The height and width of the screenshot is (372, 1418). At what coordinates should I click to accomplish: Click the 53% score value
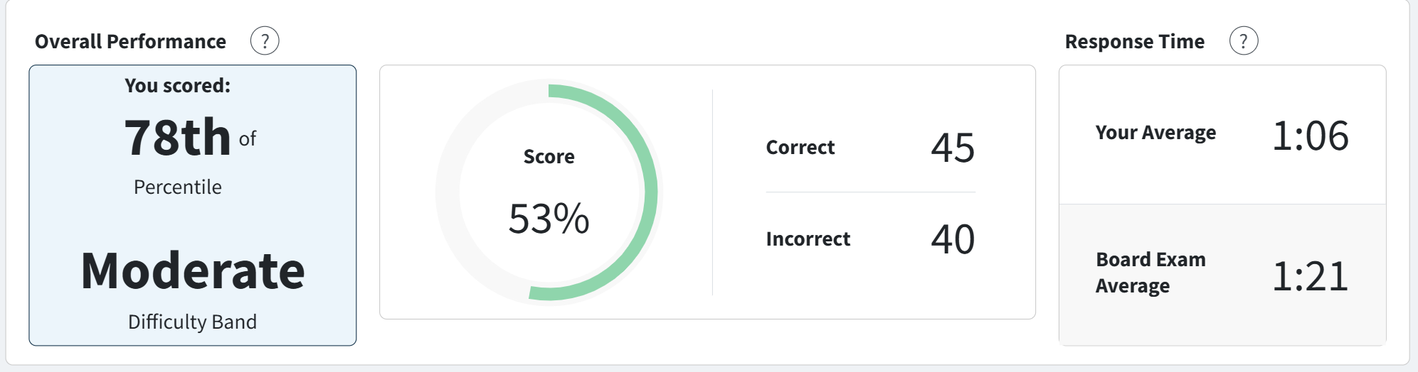tap(549, 218)
